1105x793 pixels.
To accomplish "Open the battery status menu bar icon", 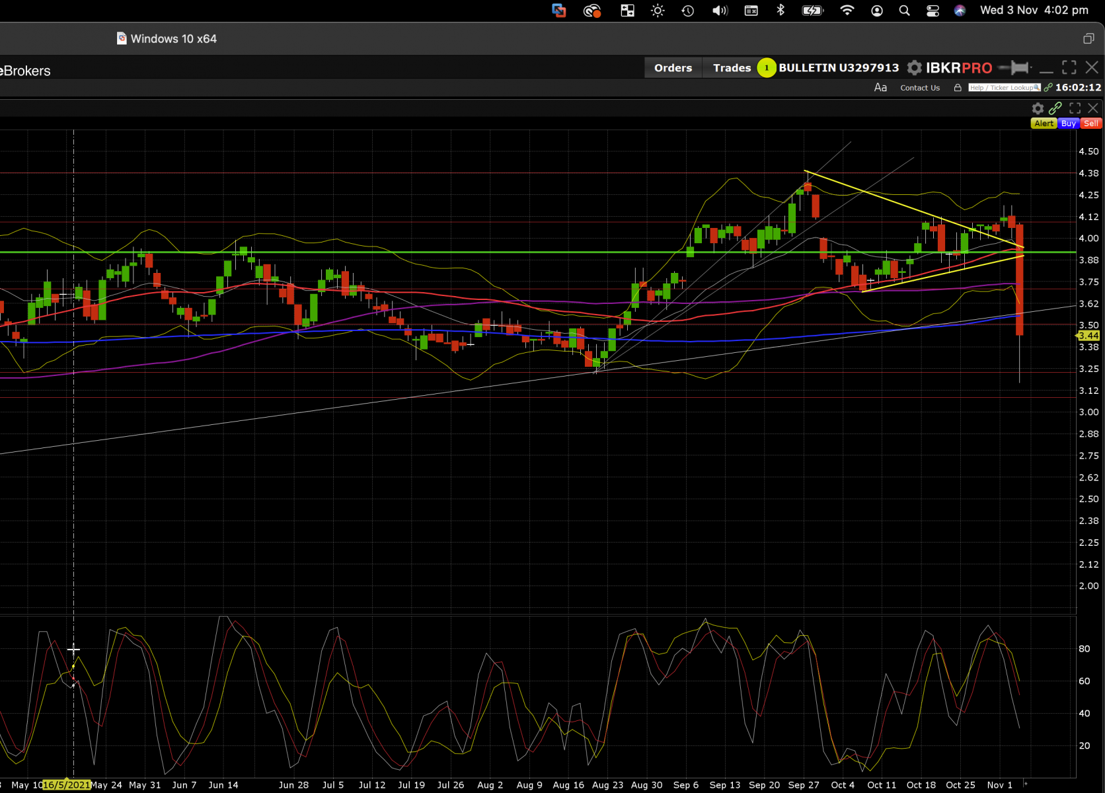I will pos(812,11).
